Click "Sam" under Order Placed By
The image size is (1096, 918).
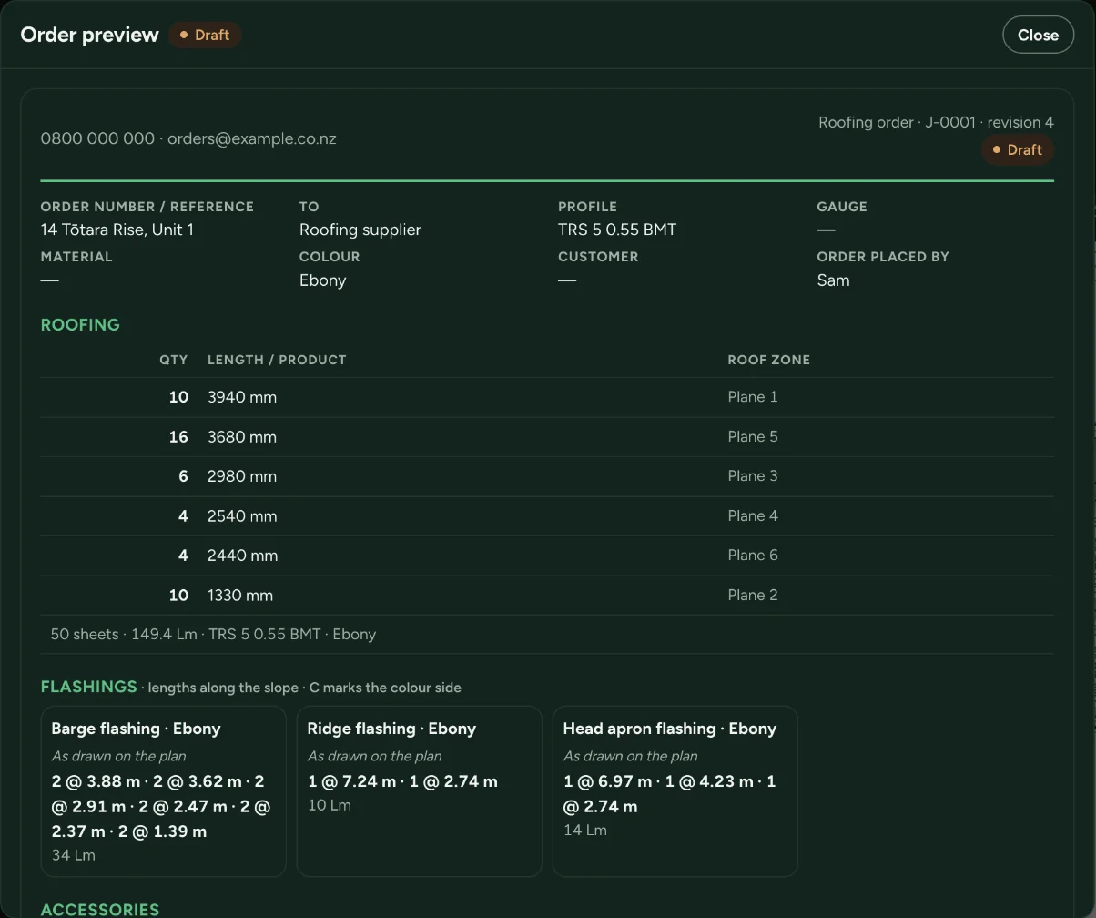coord(833,280)
